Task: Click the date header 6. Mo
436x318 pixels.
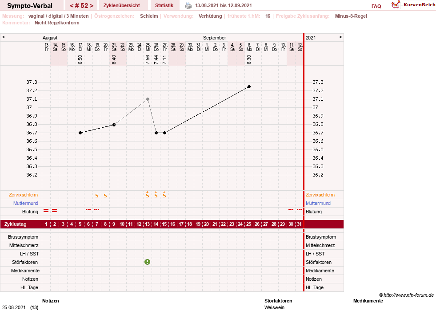Action: (x=249, y=47)
